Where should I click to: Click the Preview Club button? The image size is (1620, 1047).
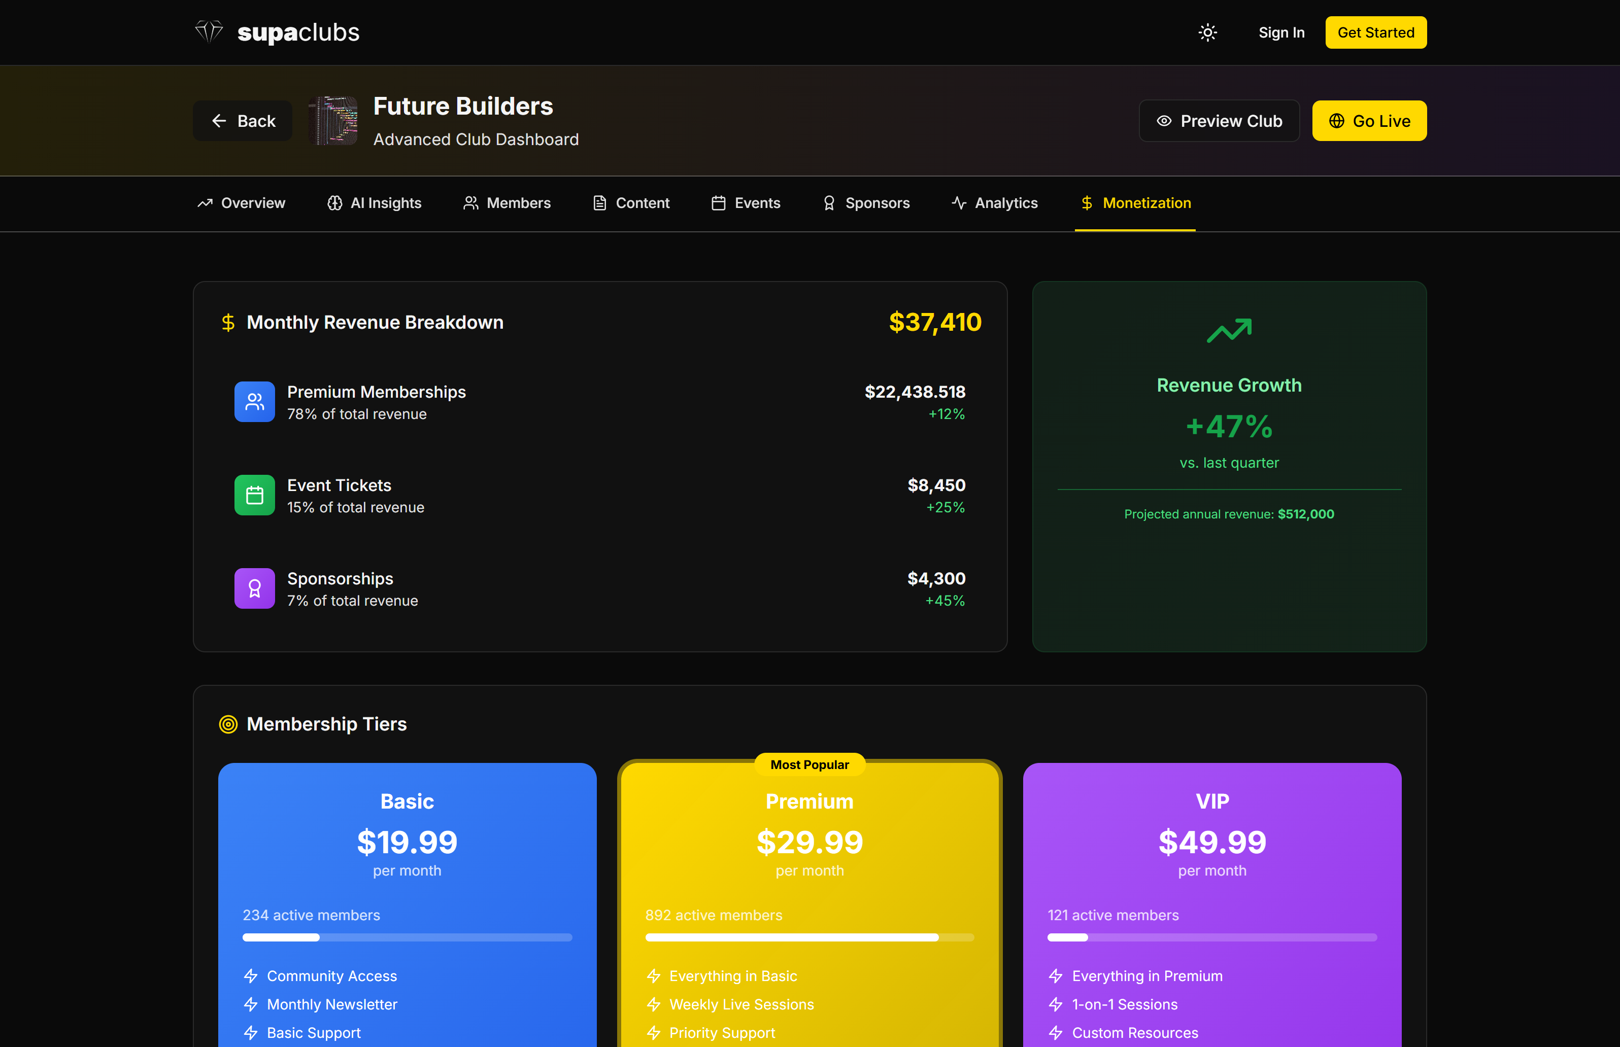point(1219,121)
